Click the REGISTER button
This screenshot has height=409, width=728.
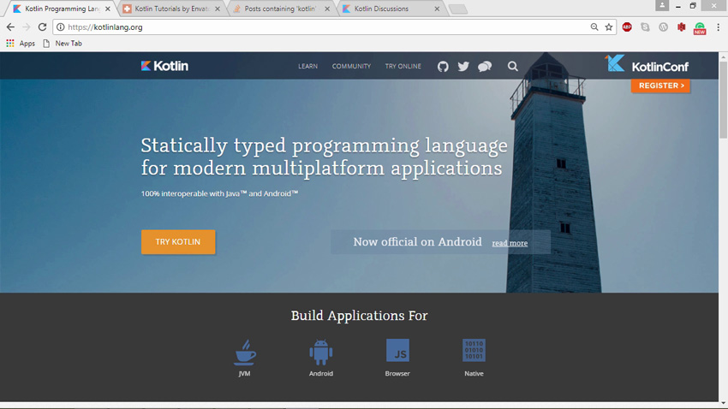tap(660, 86)
